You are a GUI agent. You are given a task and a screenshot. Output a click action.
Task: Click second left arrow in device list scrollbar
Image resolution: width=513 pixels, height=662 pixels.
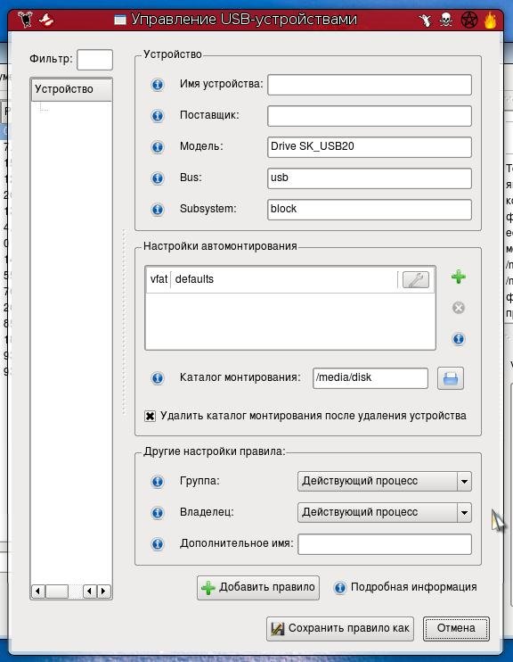[90, 592]
